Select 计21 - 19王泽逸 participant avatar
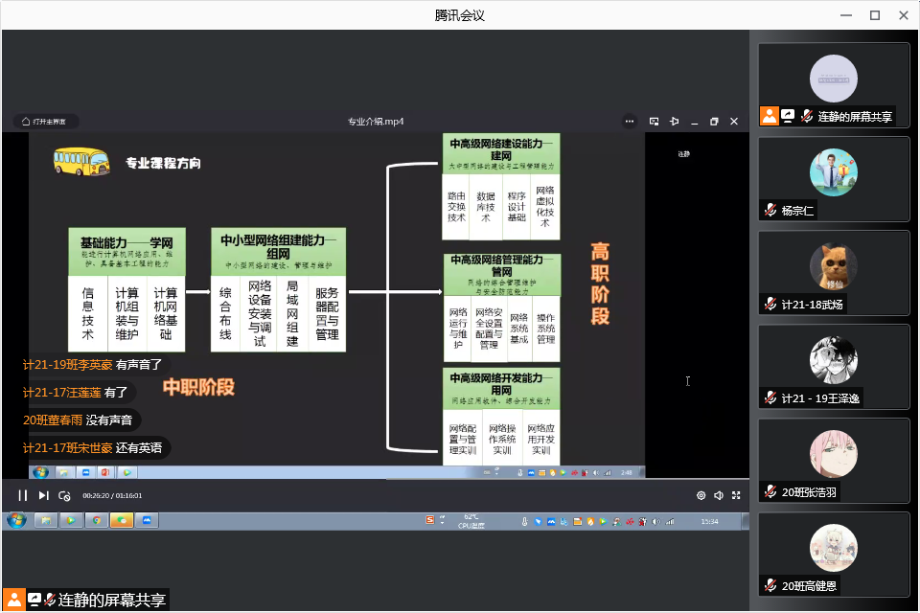Screen dimensions: 920x613 [x=833, y=360]
